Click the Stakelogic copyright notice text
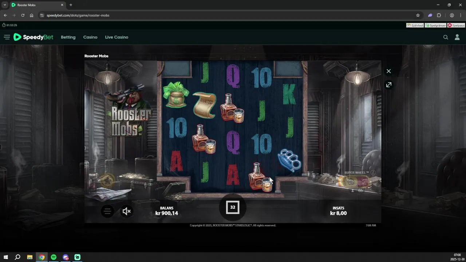 pos(233,225)
